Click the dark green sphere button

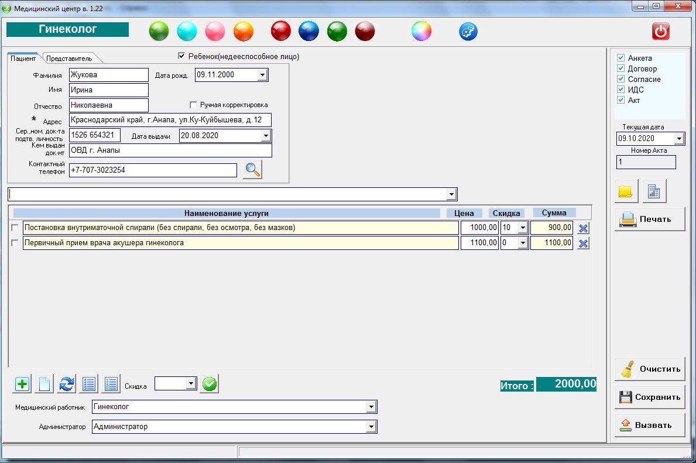[337, 31]
